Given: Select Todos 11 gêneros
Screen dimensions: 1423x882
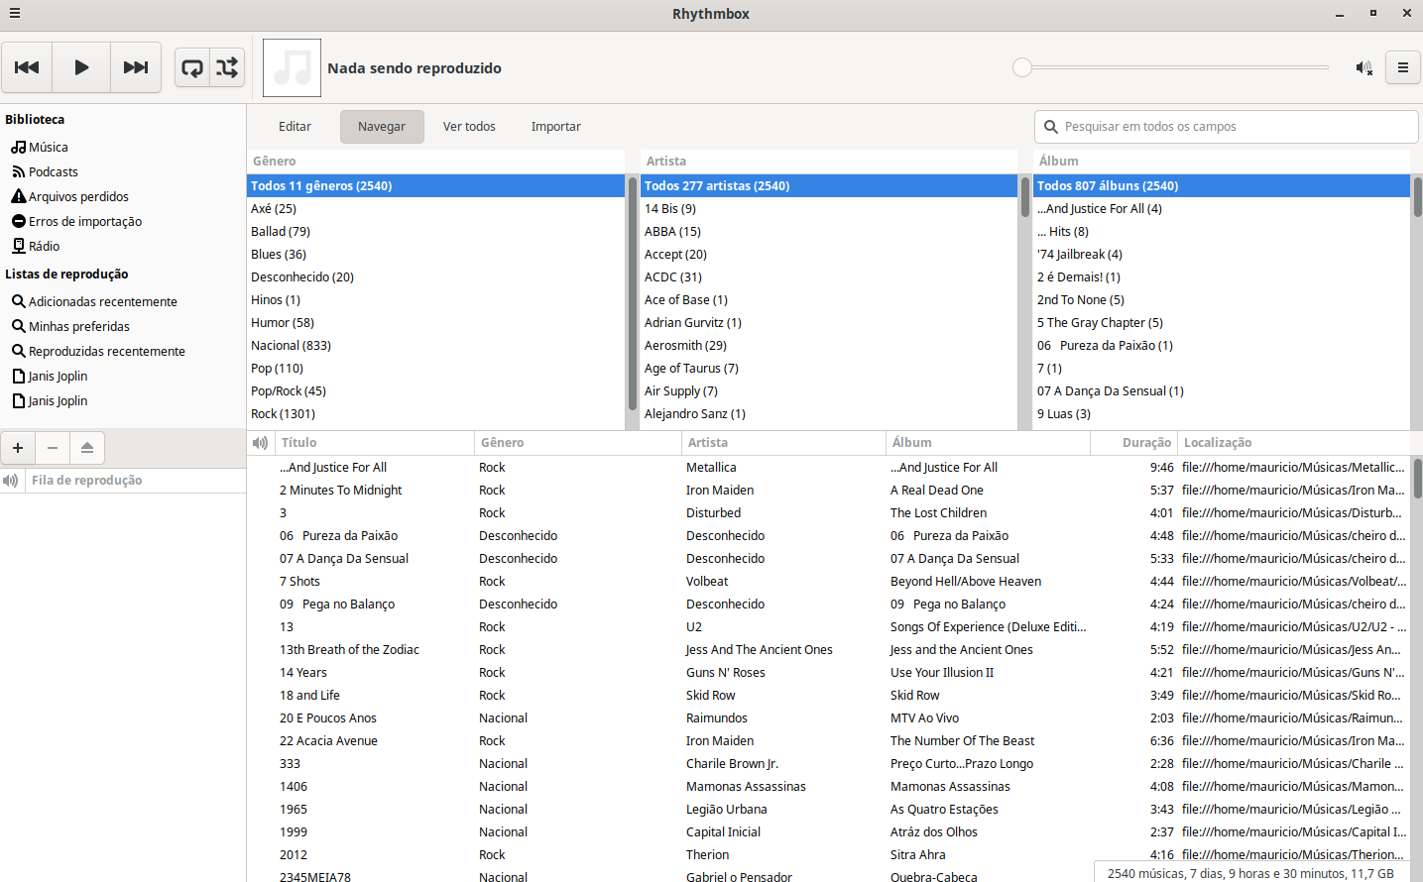Looking at the screenshot, I should tap(435, 185).
